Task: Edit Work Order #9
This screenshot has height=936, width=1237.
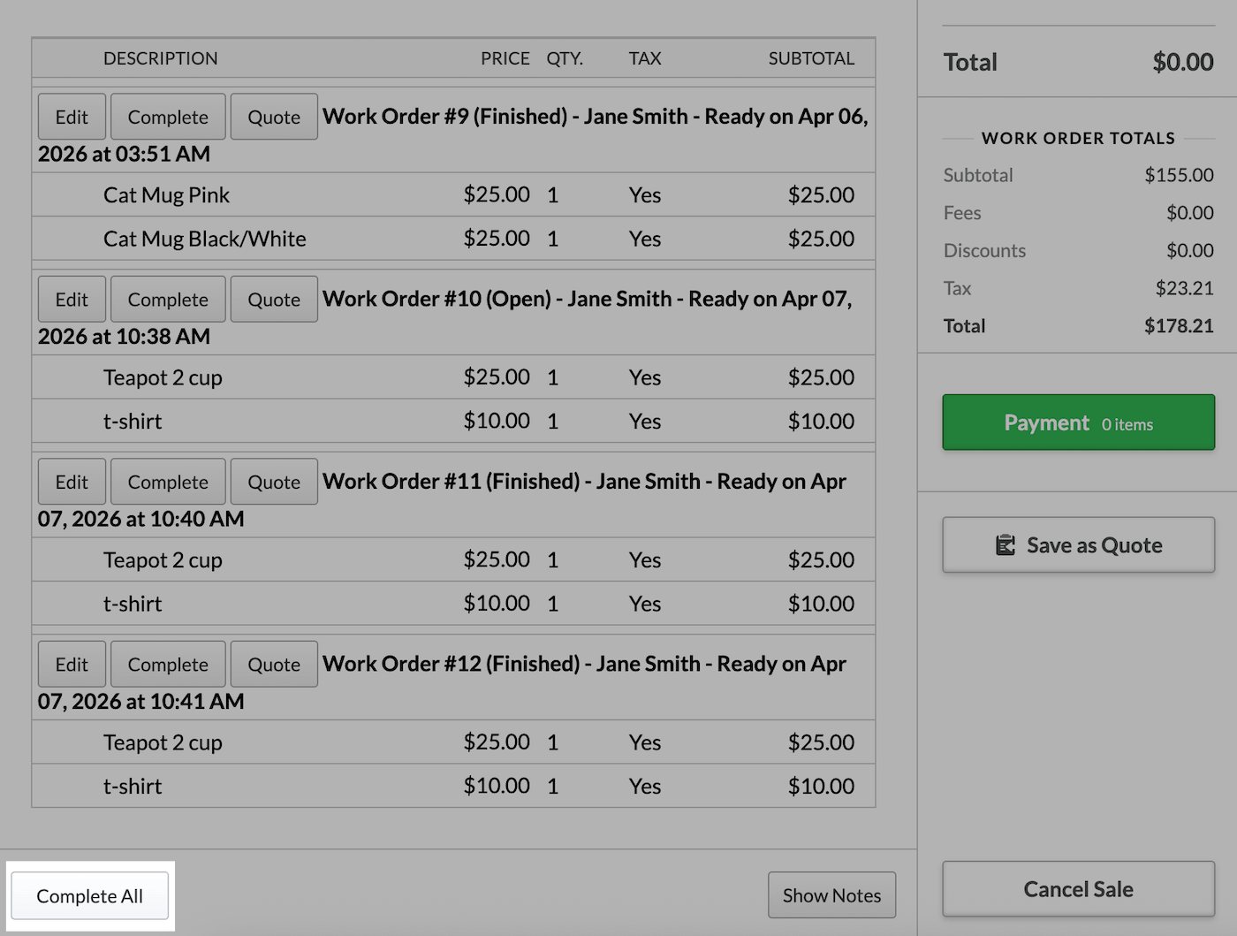Action: tap(72, 117)
